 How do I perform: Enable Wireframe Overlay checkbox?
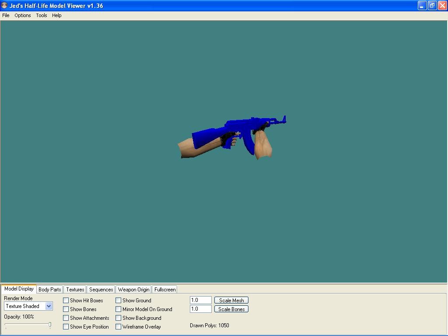pyautogui.click(x=118, y=326)
